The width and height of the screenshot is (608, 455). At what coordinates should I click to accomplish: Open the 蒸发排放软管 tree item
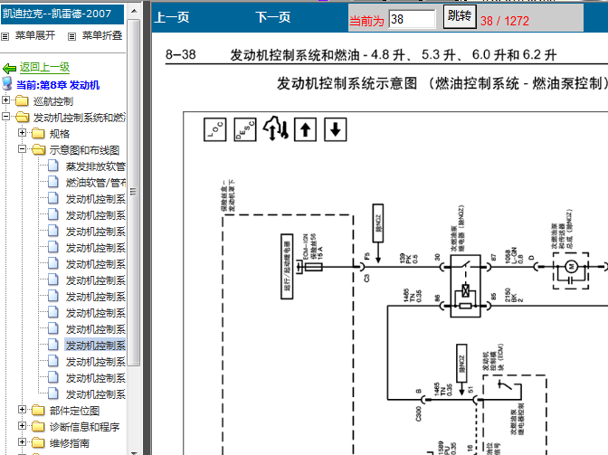click(95, 166)
